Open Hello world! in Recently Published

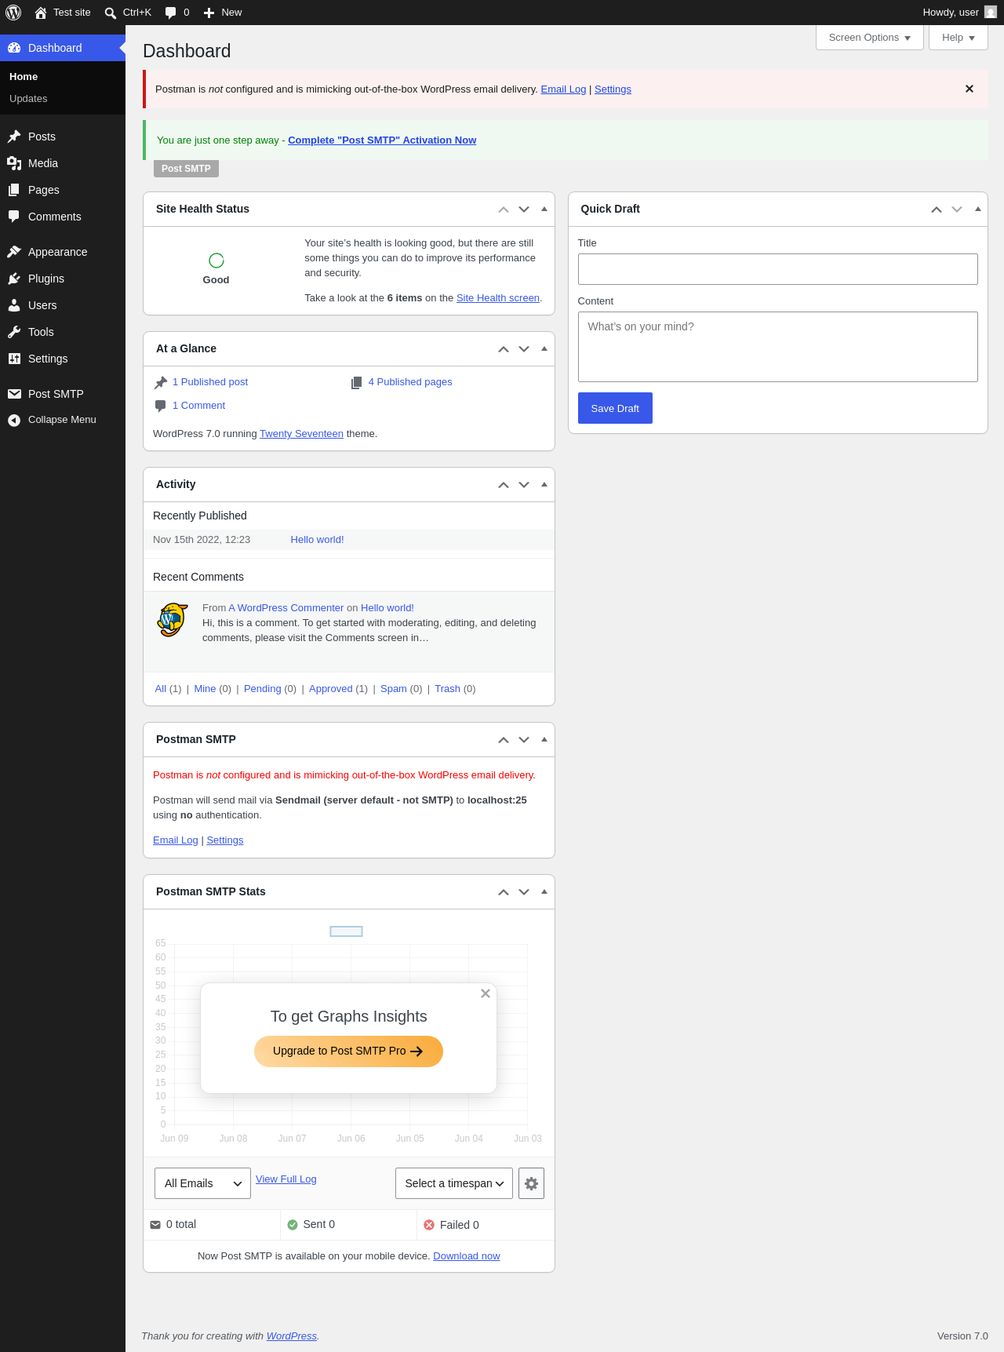(x=318, y=540)
